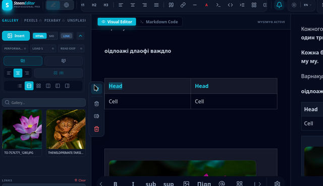Click the terminal prompt icon in toolbar
Viewport: 323px width, 186px height.
[x=219, y=5]
